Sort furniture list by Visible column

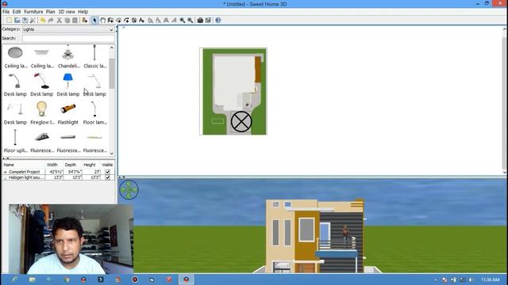[107, 165]
